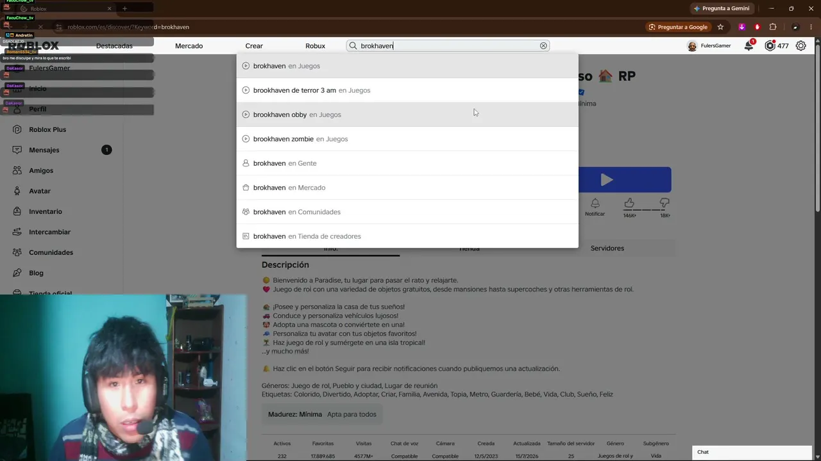The height and width of the screenshot is (461, 821).
Task: Click the Gemini sparkle icon in the title bar
Action: (697, 8)
